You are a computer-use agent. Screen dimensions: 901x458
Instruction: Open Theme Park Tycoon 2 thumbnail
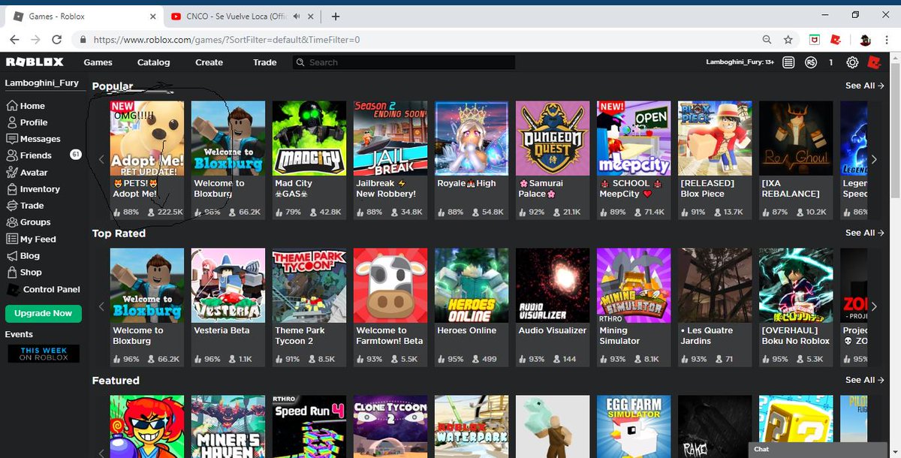click(309, 285)
